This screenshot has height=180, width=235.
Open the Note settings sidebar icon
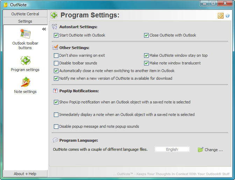pos(26,82)
